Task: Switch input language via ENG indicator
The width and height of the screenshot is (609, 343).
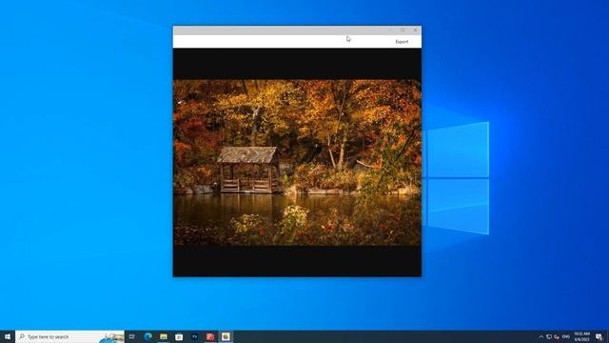Action: point(566,336)
